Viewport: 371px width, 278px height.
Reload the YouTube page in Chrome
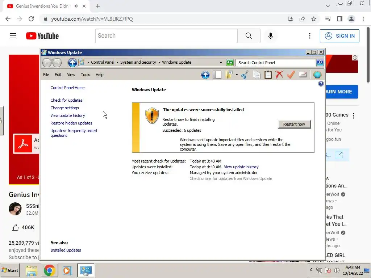pyautogui.click(x=31, y=19)
